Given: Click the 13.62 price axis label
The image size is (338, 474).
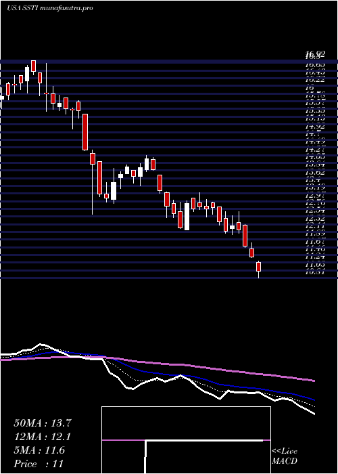Looking at the screenshot, I should coord(315,173).
